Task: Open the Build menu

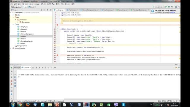Action: 49,4
